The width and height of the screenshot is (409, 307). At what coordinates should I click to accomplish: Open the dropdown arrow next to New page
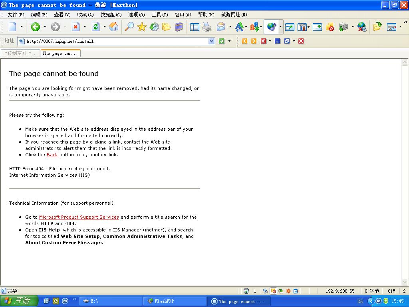[22, 27]
